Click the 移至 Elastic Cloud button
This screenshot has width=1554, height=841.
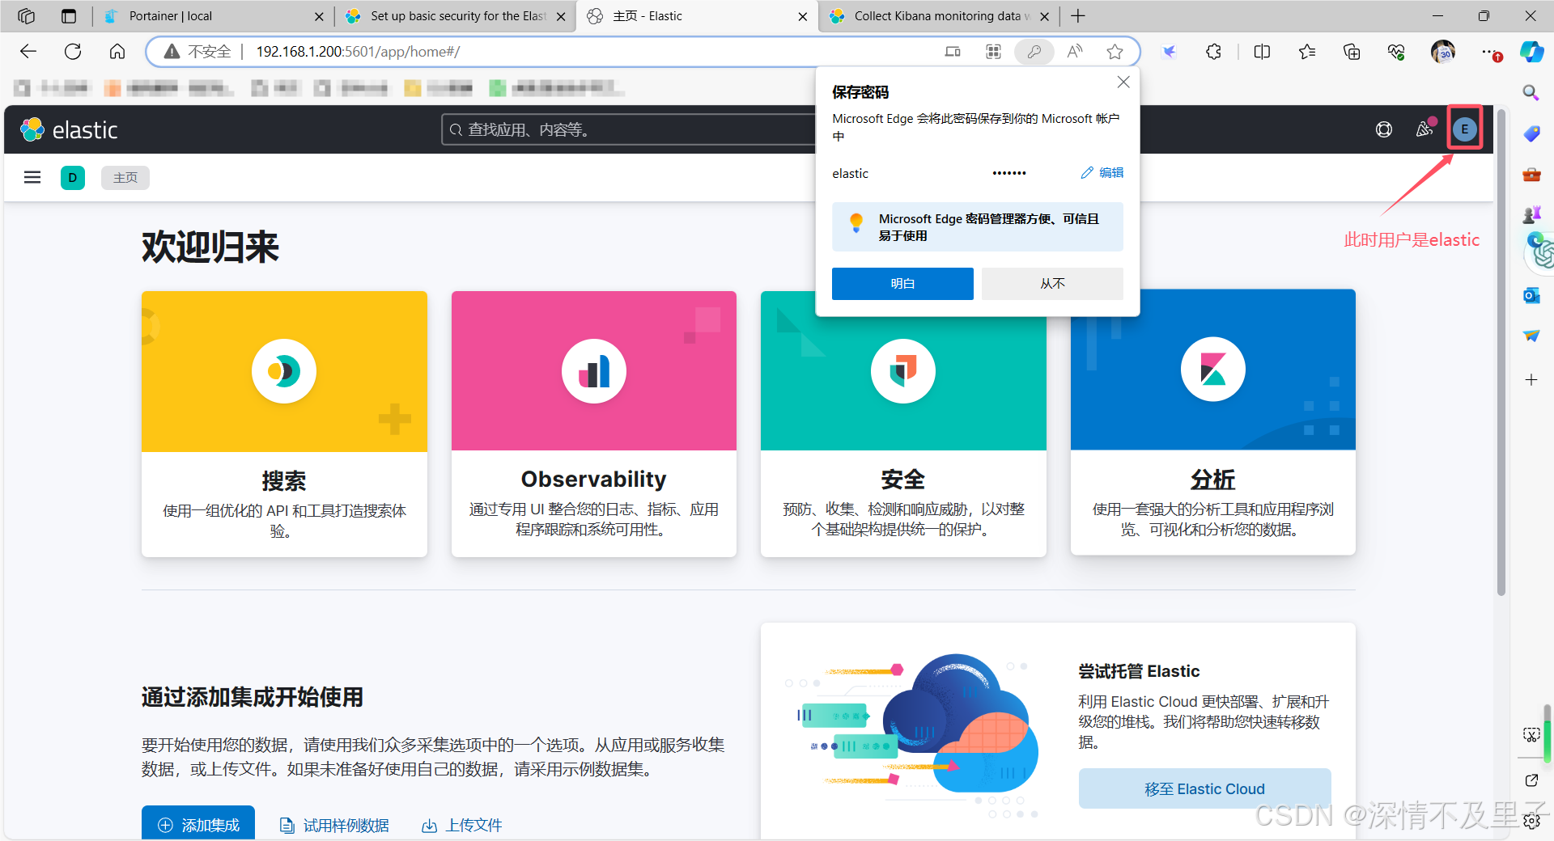click(1204, 788)
